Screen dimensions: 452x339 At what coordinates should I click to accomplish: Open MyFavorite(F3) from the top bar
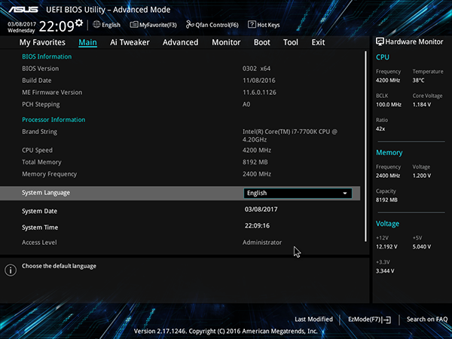click(154, 25)
